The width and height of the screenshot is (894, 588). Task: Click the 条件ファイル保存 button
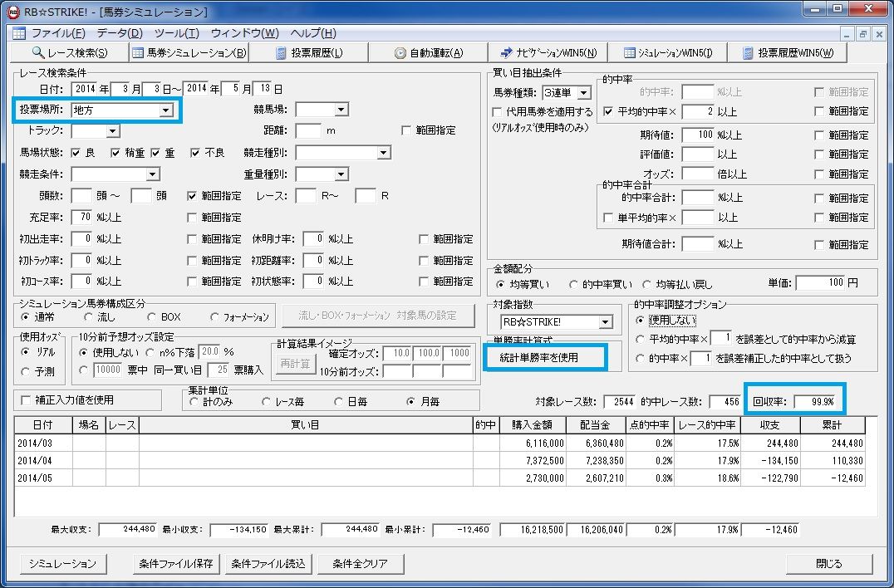pyautogui.click(x=176, y=564)
